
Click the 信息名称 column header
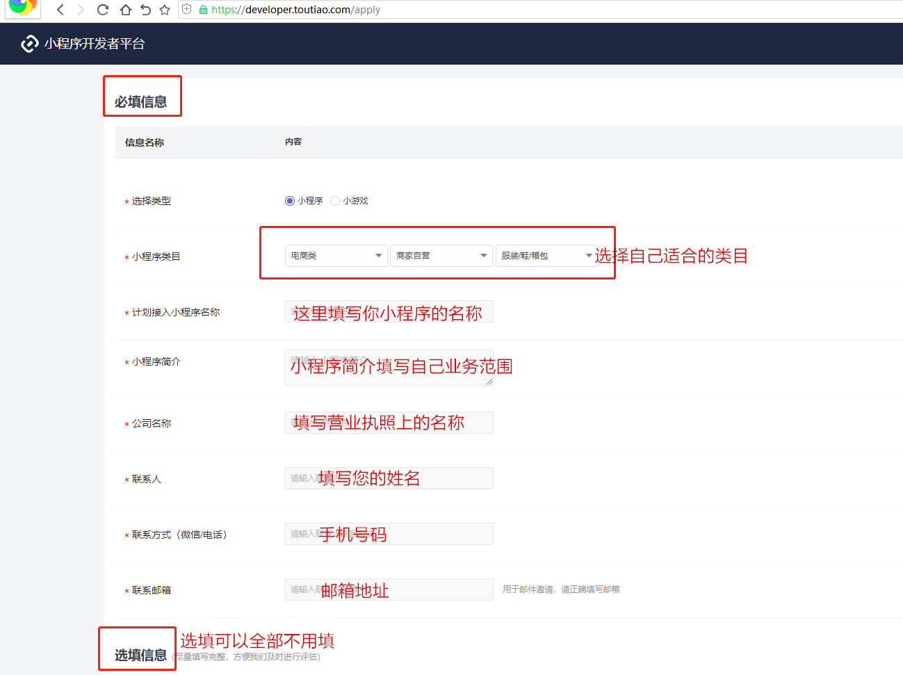145,143
